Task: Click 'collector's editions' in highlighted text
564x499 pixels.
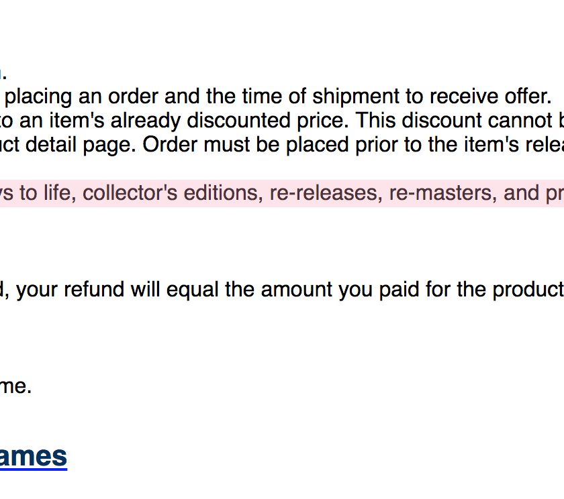Action: (170, 194)
